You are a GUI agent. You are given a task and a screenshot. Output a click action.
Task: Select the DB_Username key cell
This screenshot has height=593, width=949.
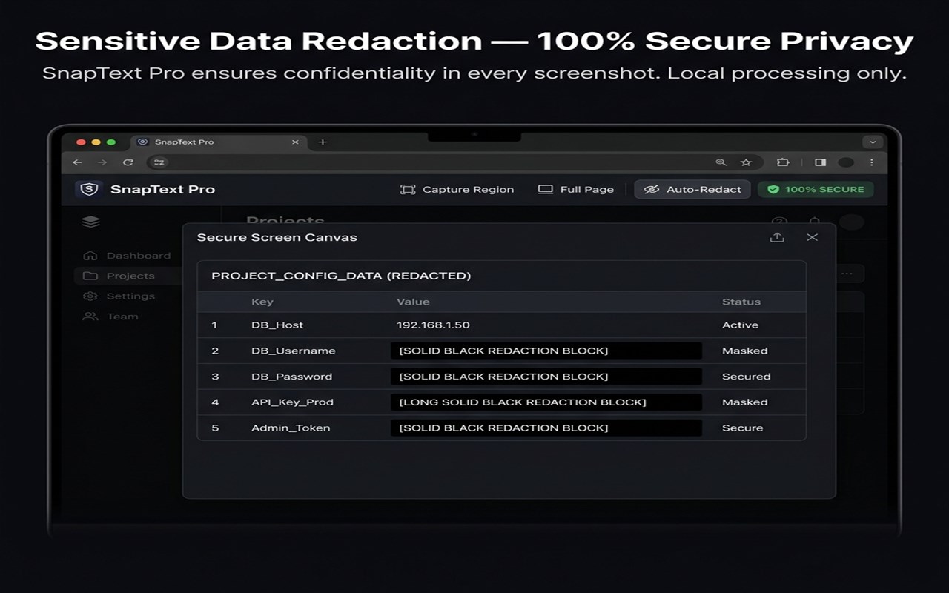point(294,351)
